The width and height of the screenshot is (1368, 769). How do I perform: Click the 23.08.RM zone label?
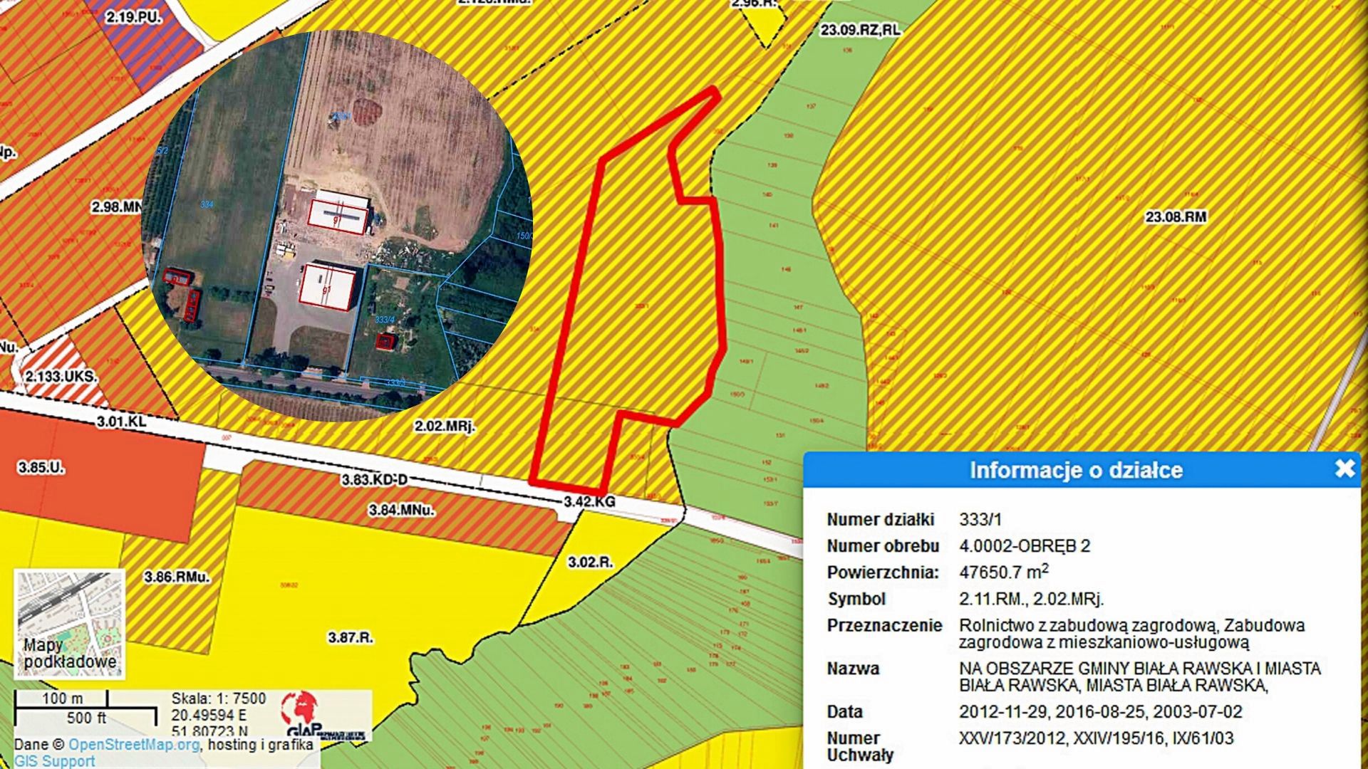[x=1176, y=216]
